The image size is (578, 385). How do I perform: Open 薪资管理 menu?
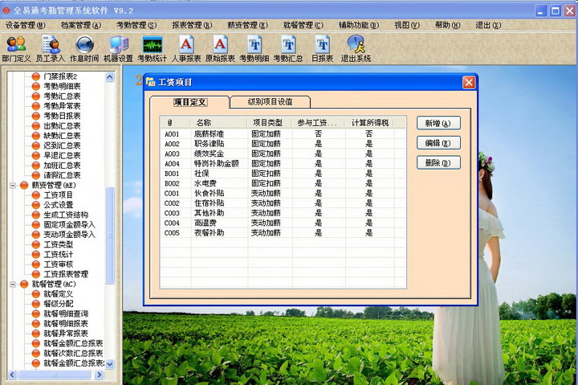click(x=247, y=25)
